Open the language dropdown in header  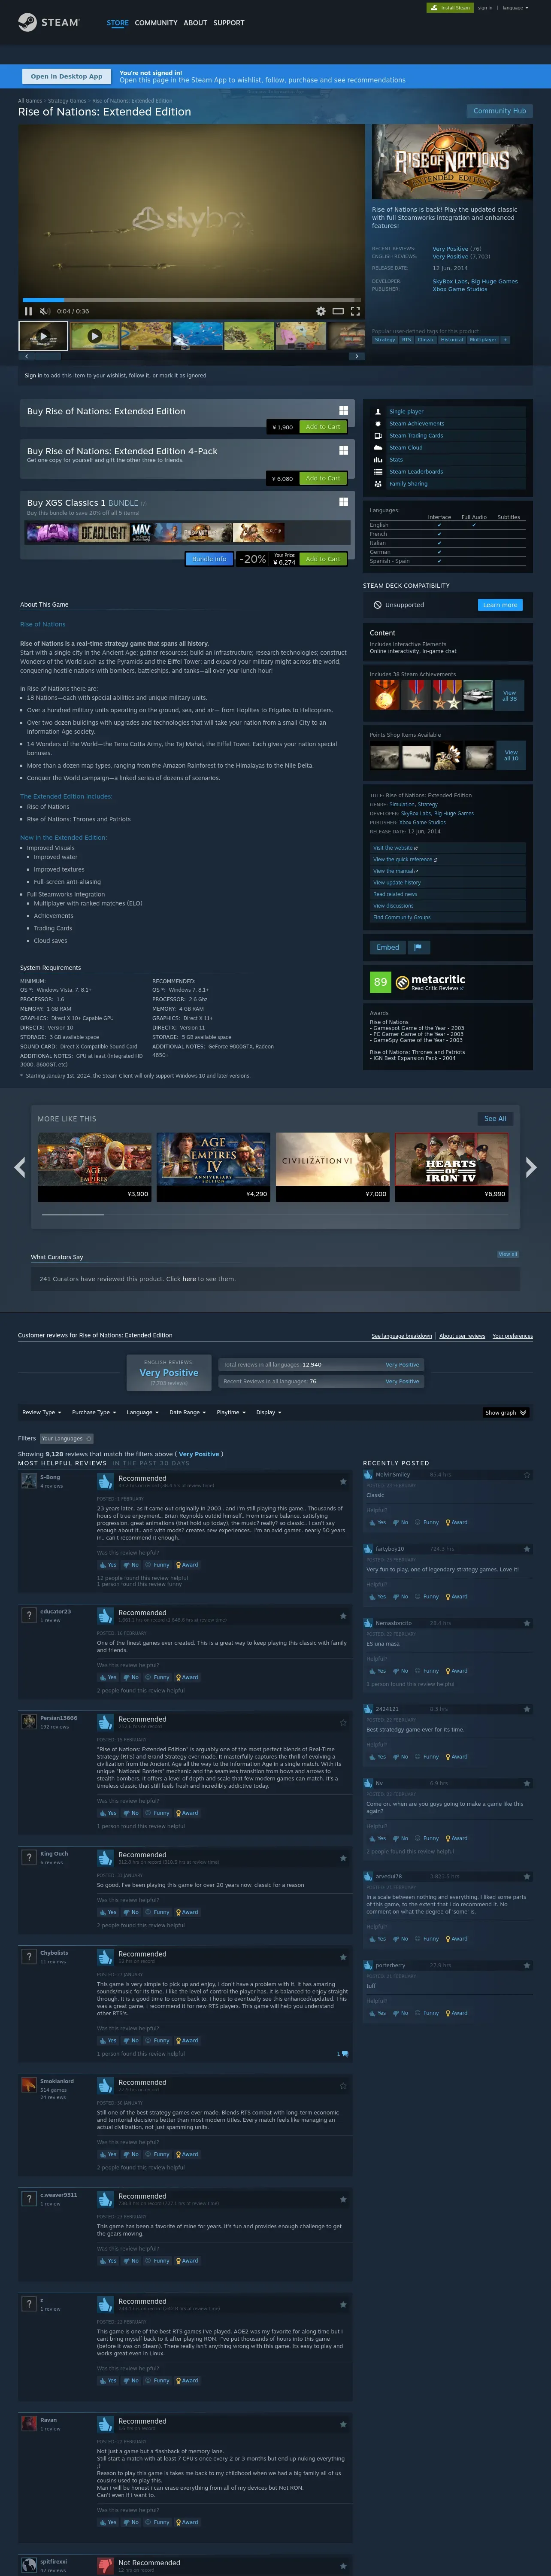pos(515,8)
